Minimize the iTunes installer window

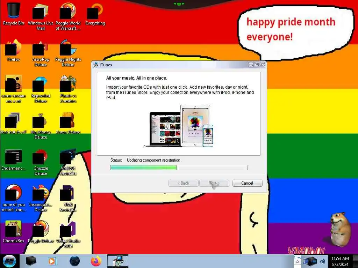coord(251,65)
